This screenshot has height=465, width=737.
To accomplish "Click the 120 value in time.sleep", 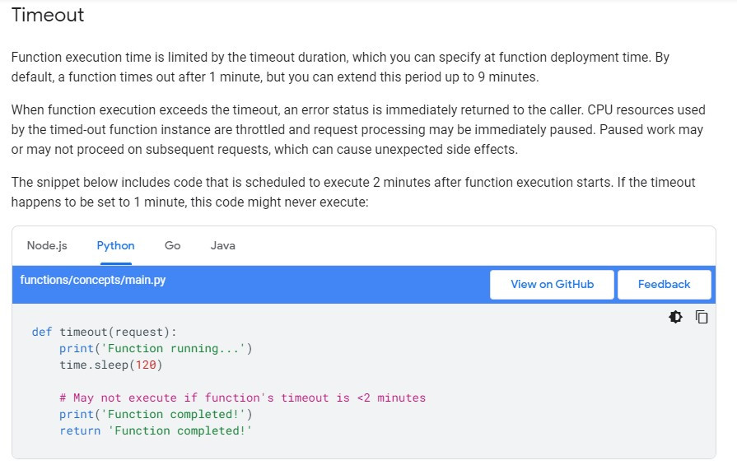I will (146, 365).
